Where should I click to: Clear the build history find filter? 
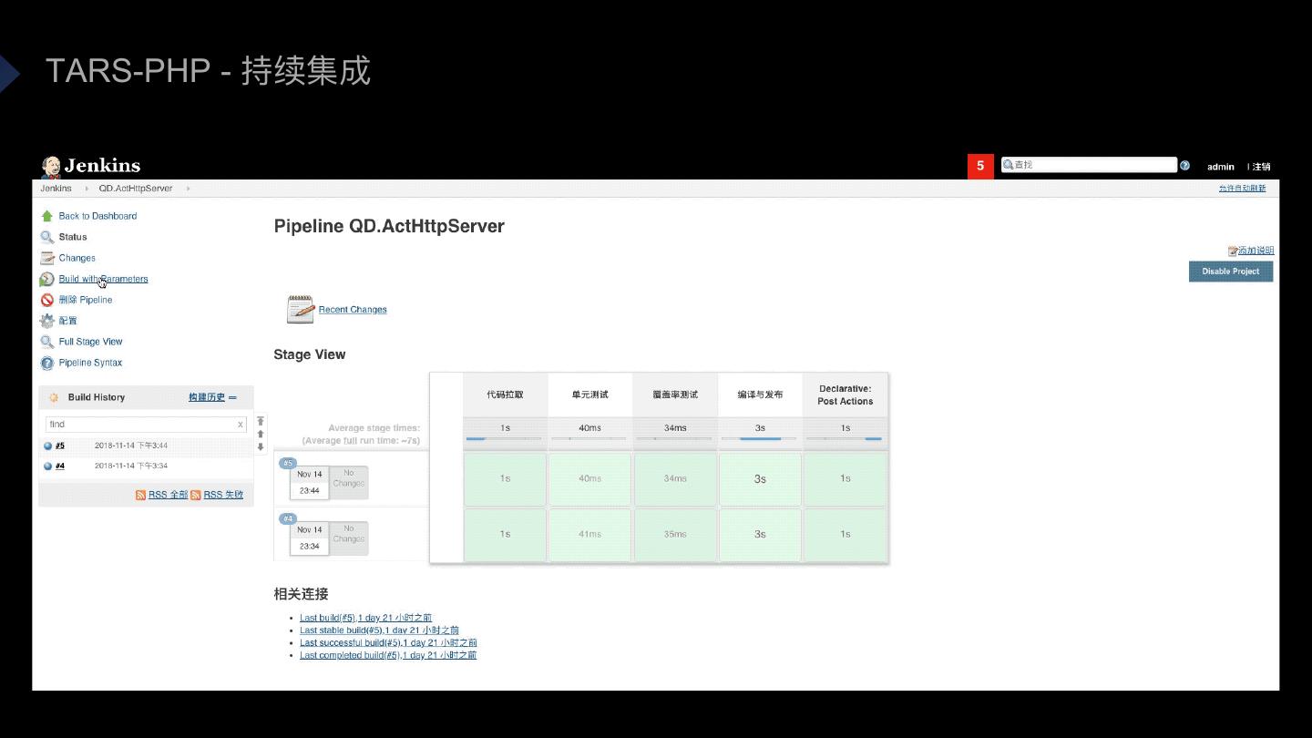[x=241, y=425]
